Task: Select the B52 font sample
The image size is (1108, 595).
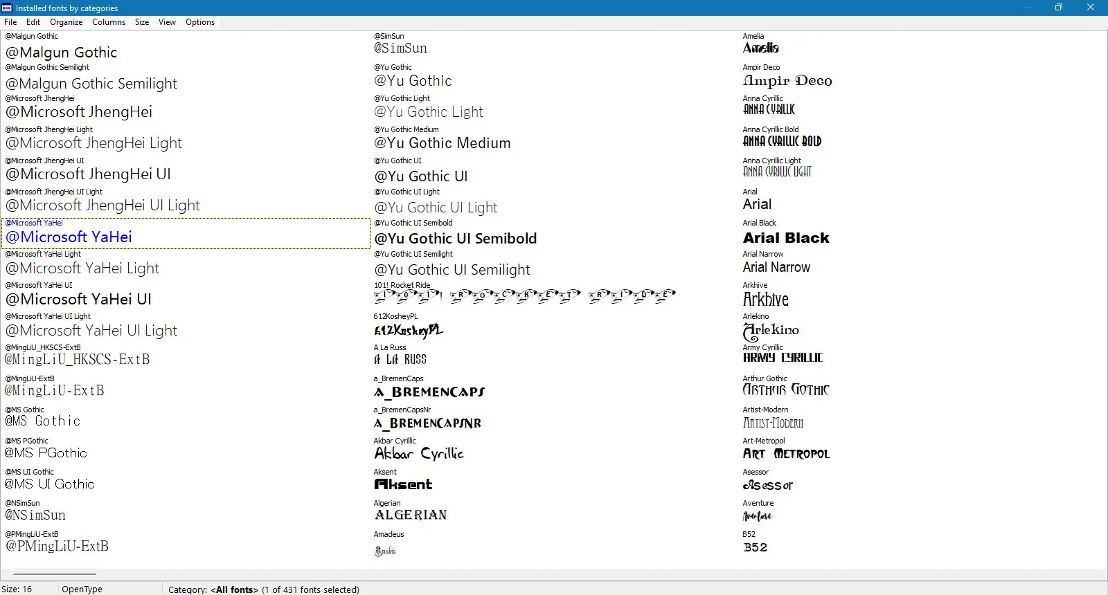Action: (755, 547)
